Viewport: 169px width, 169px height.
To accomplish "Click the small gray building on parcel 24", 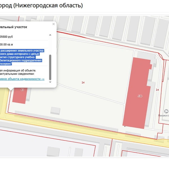I will click(55, 111).
